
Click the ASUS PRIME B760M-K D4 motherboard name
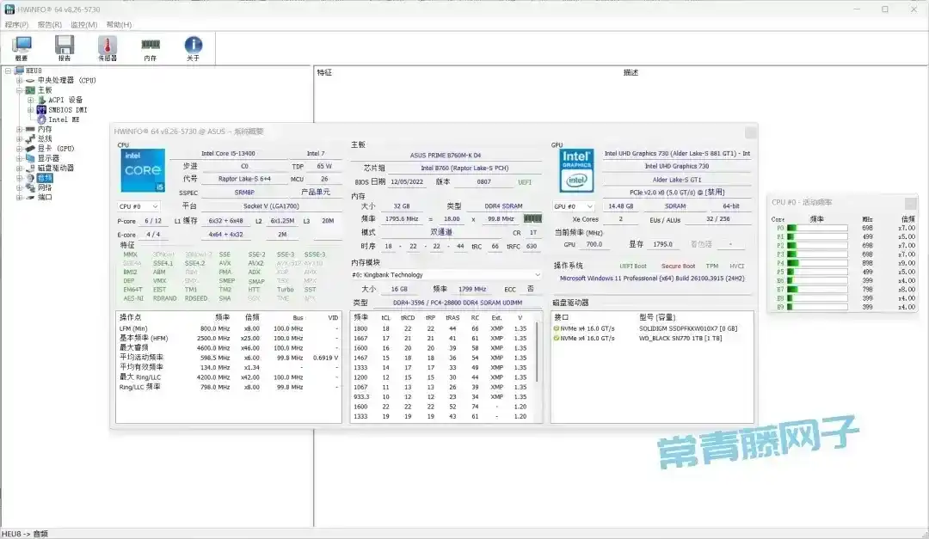click(x=446, y=156)
